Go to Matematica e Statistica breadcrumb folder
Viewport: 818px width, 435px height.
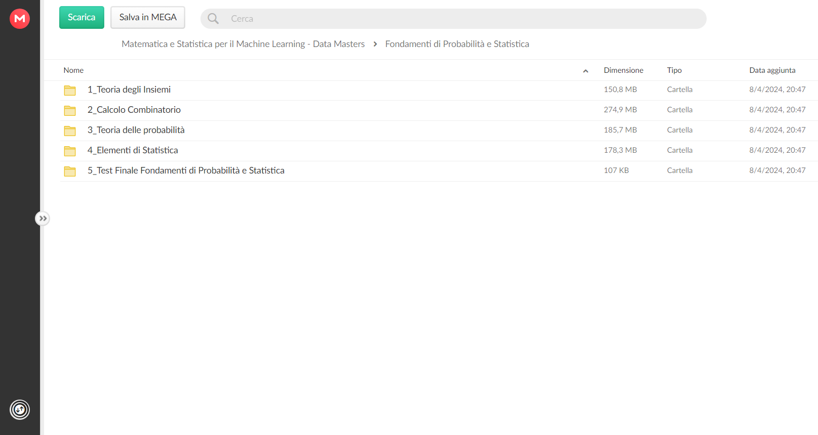point(243,44)
